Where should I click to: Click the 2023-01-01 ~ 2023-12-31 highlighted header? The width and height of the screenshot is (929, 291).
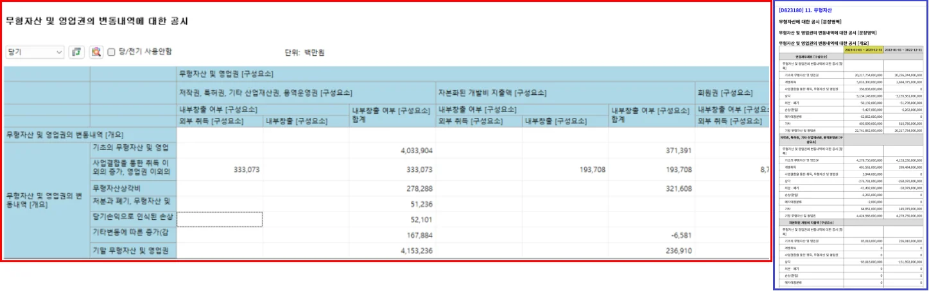[864, 49]
